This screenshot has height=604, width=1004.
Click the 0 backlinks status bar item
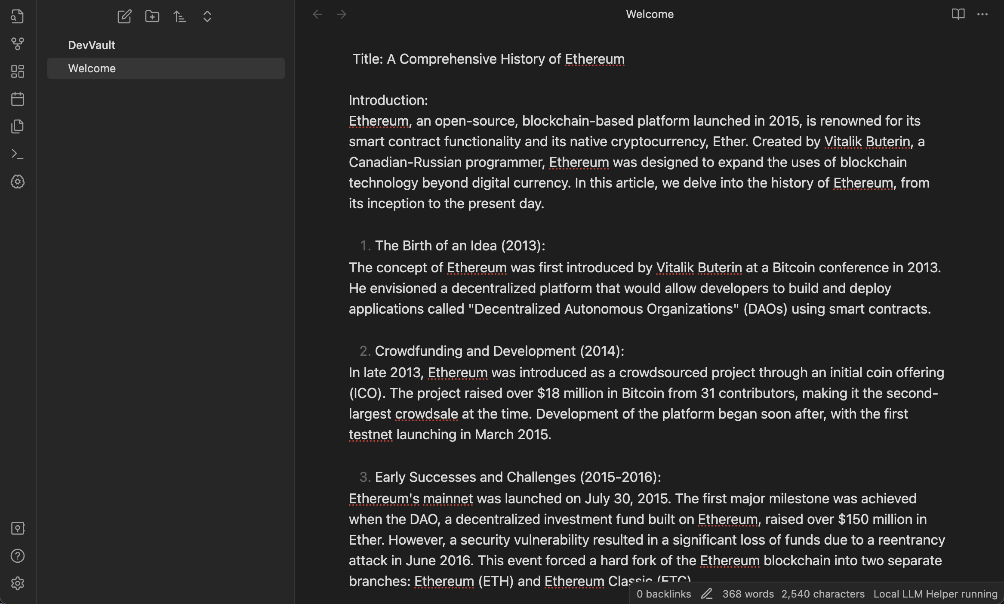663,594
